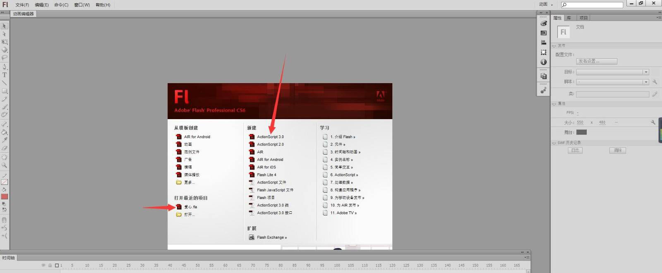The image size is (662, 273).
Task: Toggle timeline show-all-layers eye icon
Action: click(x=43, y=265)
